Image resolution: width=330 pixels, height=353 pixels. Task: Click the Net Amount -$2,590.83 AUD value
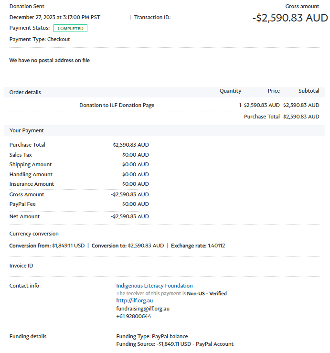129,216
